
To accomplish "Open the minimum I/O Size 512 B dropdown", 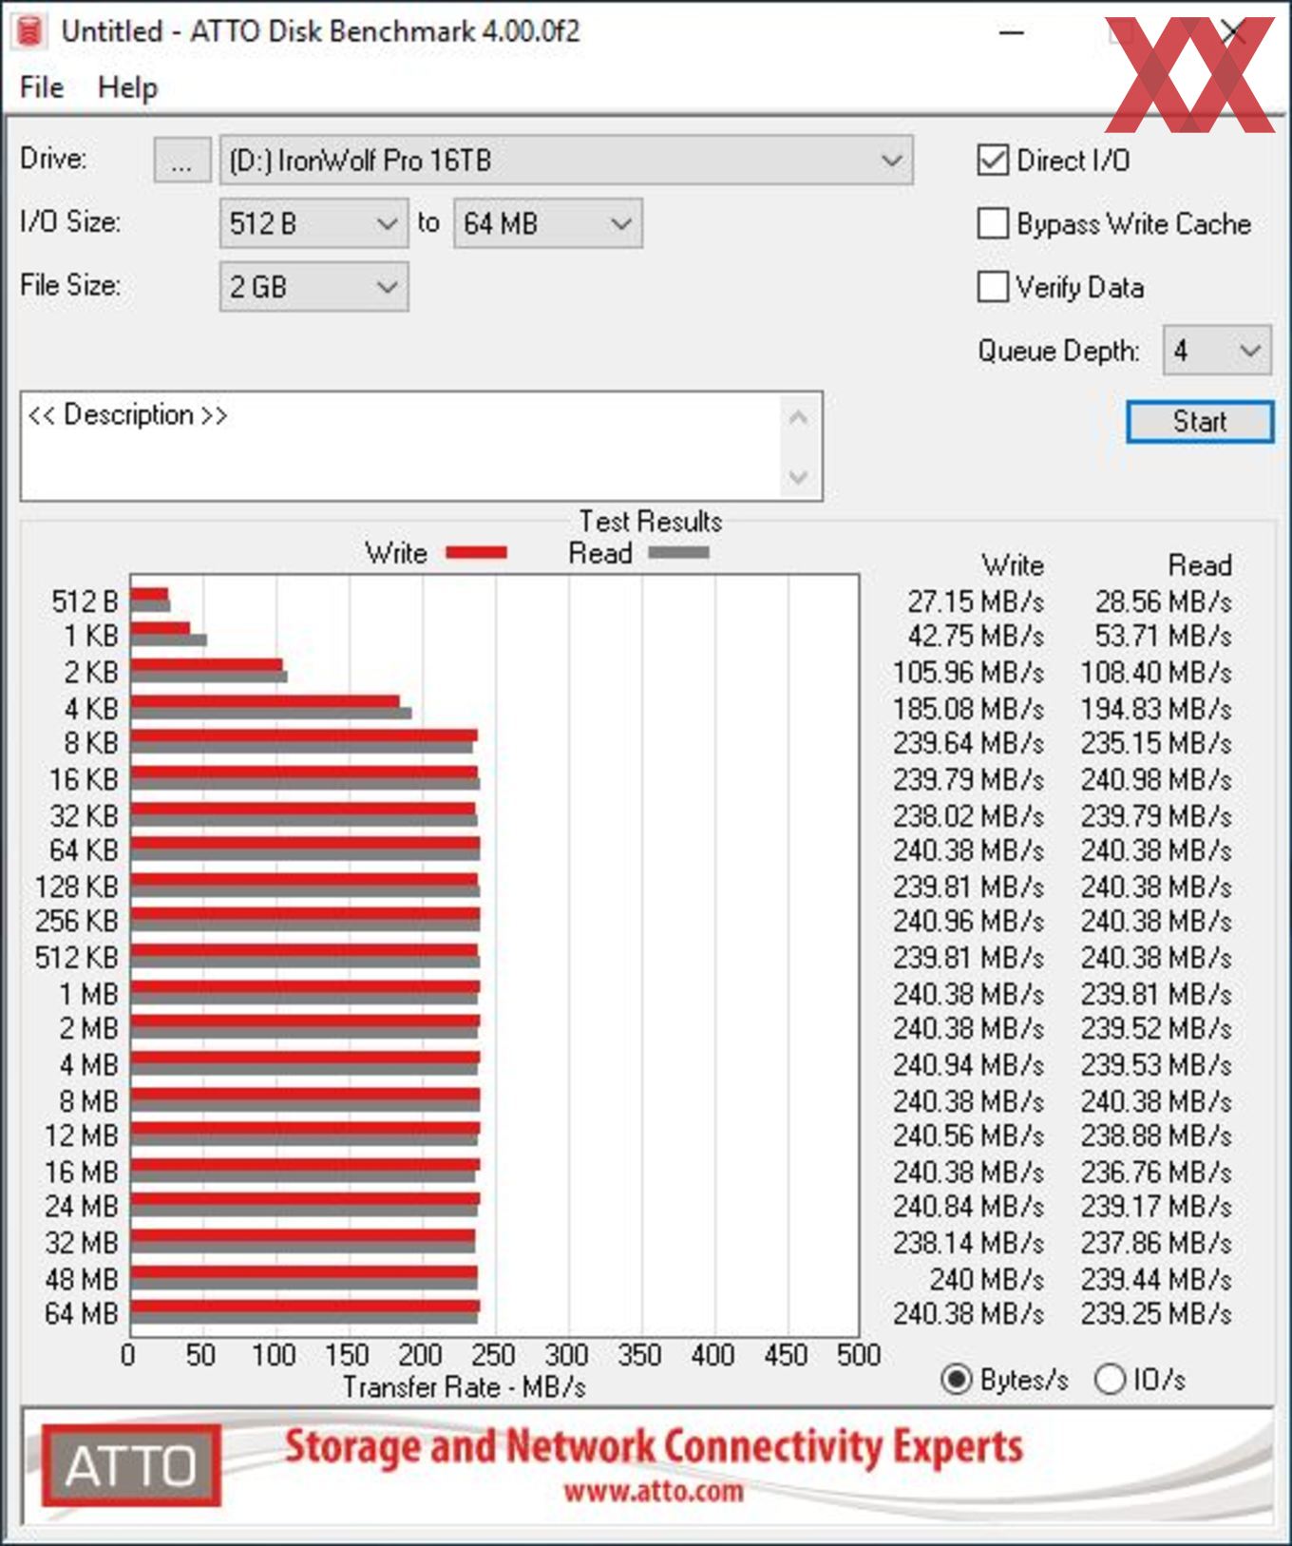I will [x=313, y=224].
